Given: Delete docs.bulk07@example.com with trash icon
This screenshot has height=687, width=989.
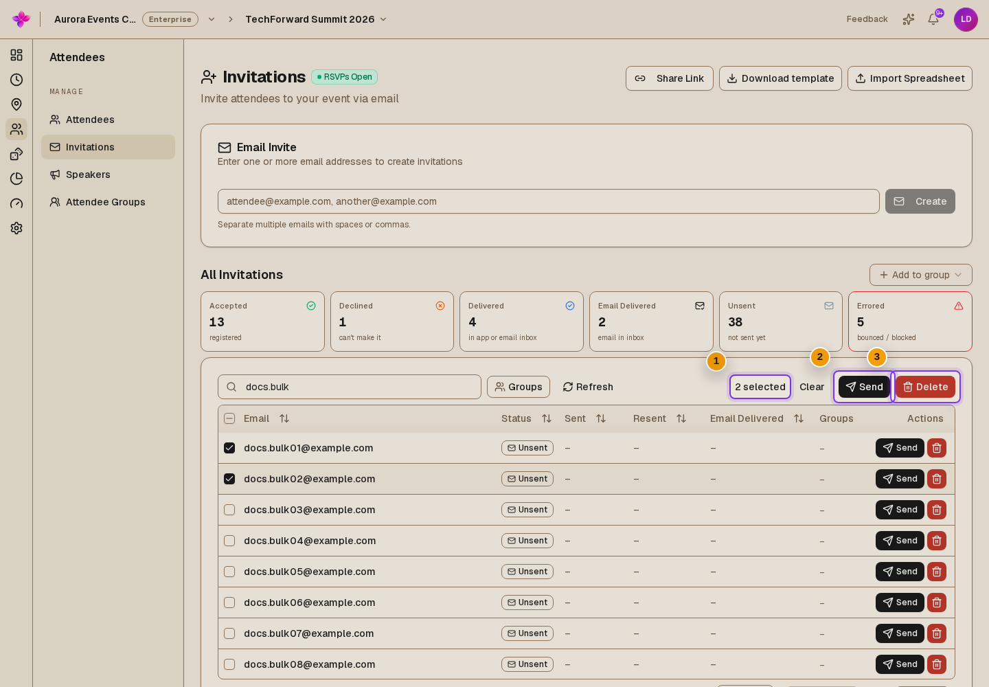Looking at the screenshot, I should (937, 633).
